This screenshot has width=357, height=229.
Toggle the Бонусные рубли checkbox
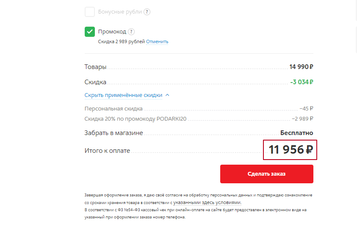pos(90,12)
